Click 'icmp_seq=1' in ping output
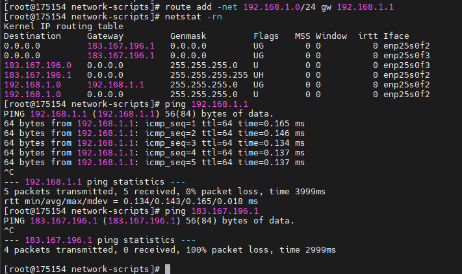Viewport: 462px width, 274px height. pos(170,123)
